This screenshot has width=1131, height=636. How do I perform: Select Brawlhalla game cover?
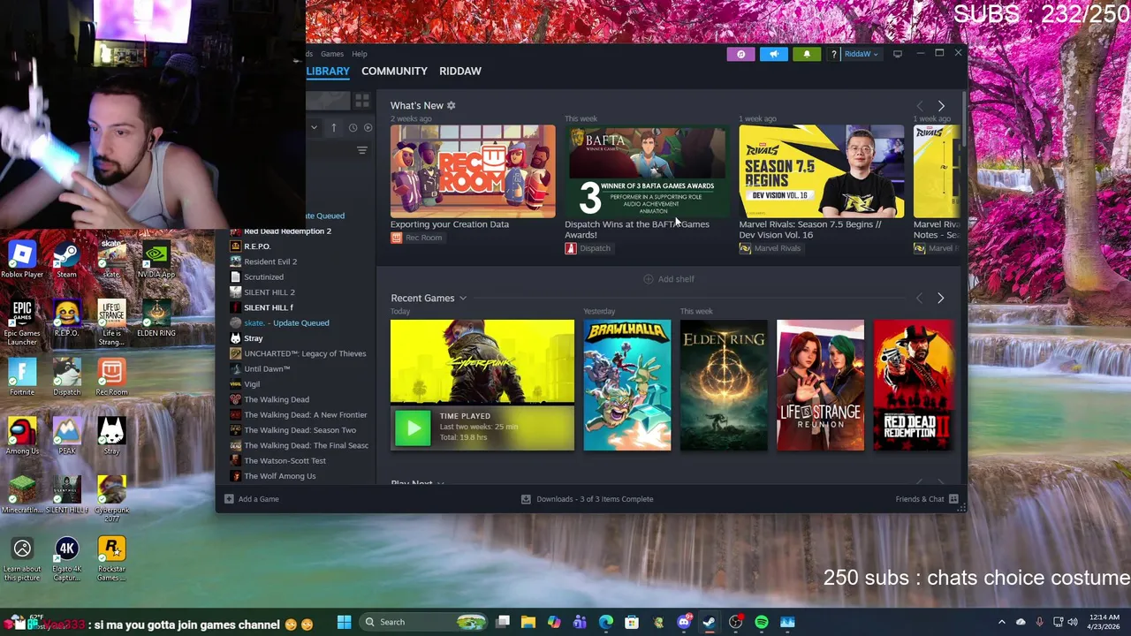coord(627,385)
